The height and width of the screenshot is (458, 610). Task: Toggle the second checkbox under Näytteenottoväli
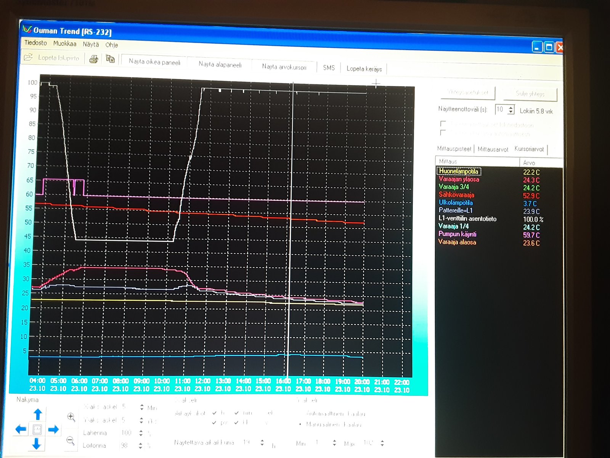click(x=443, y=132)
